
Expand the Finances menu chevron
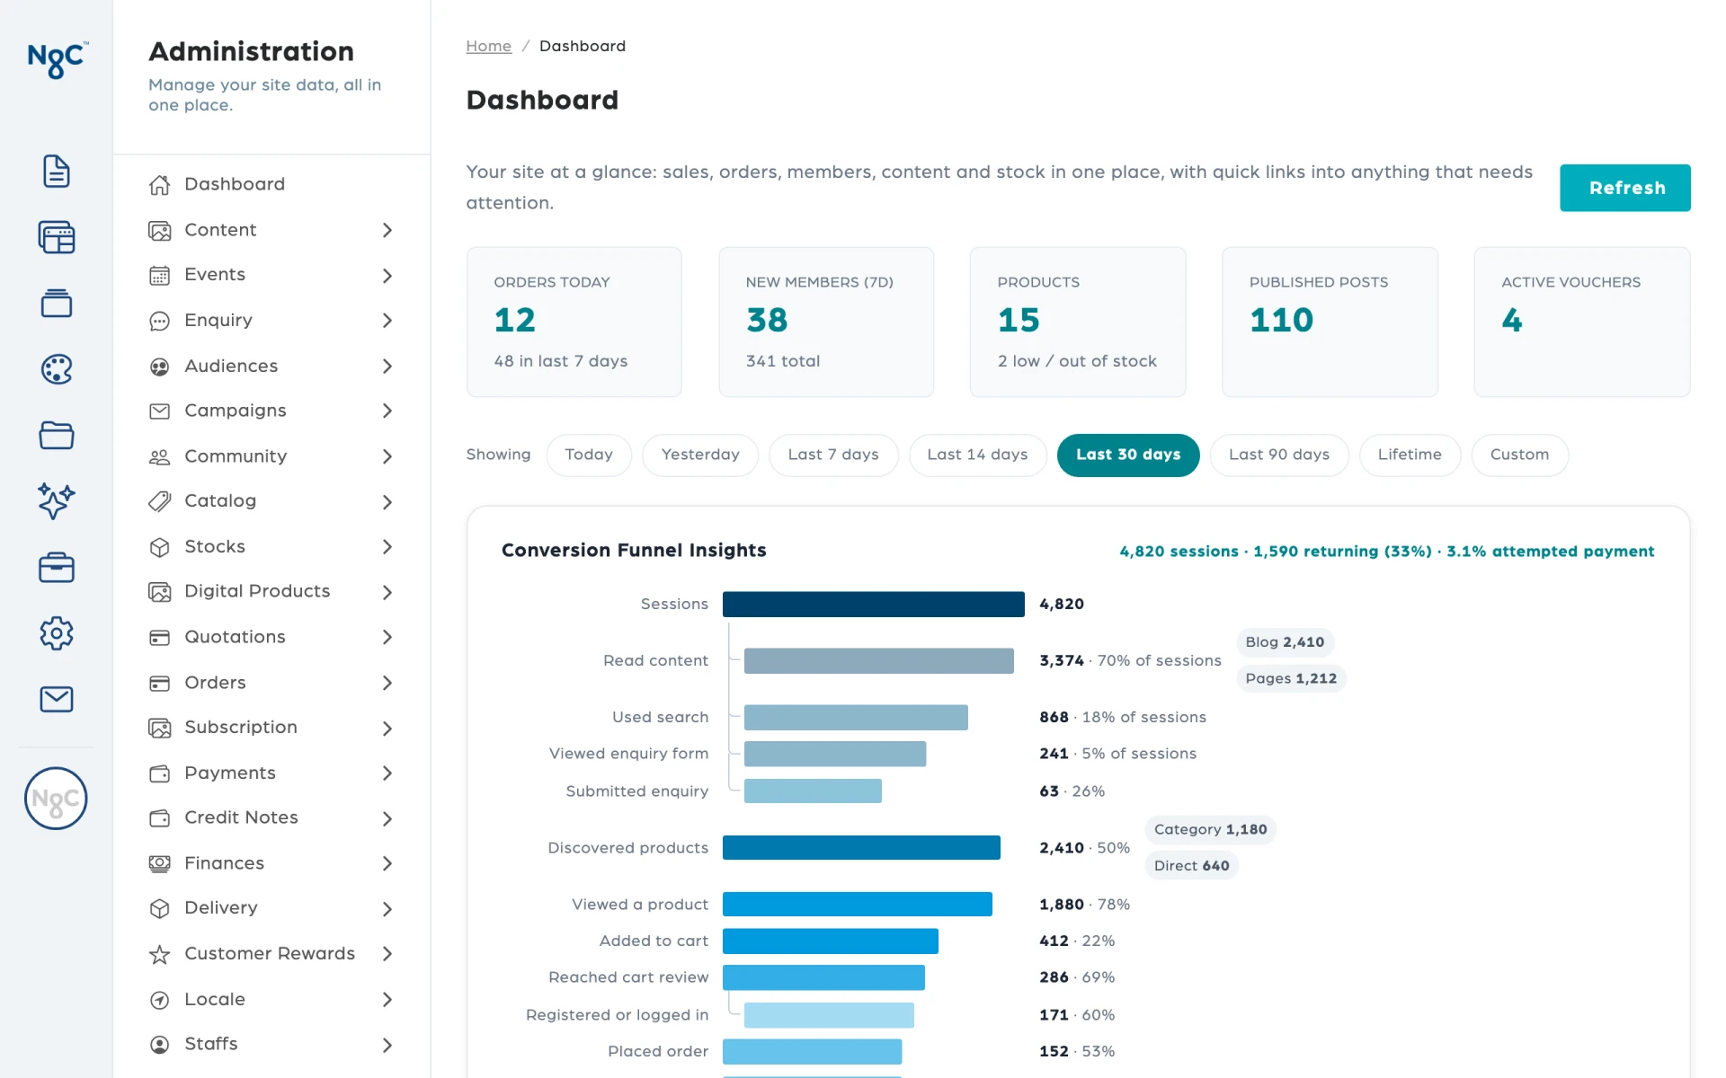(387, 863)
